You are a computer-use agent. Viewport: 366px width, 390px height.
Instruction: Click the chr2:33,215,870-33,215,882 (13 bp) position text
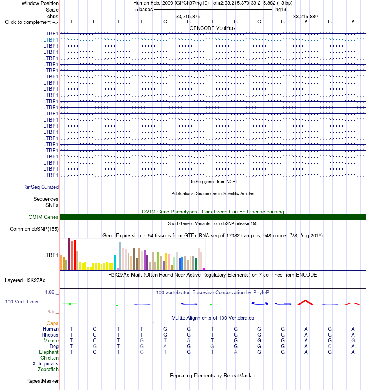tap(253, 3)
